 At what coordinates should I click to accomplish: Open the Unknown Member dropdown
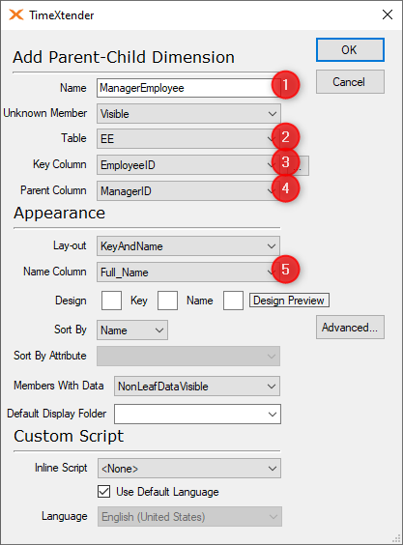(188, 113)
